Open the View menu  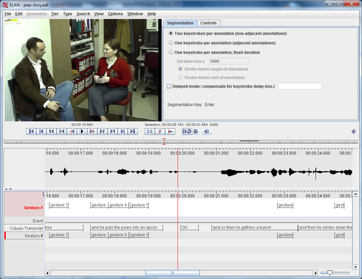coord(99,14)
